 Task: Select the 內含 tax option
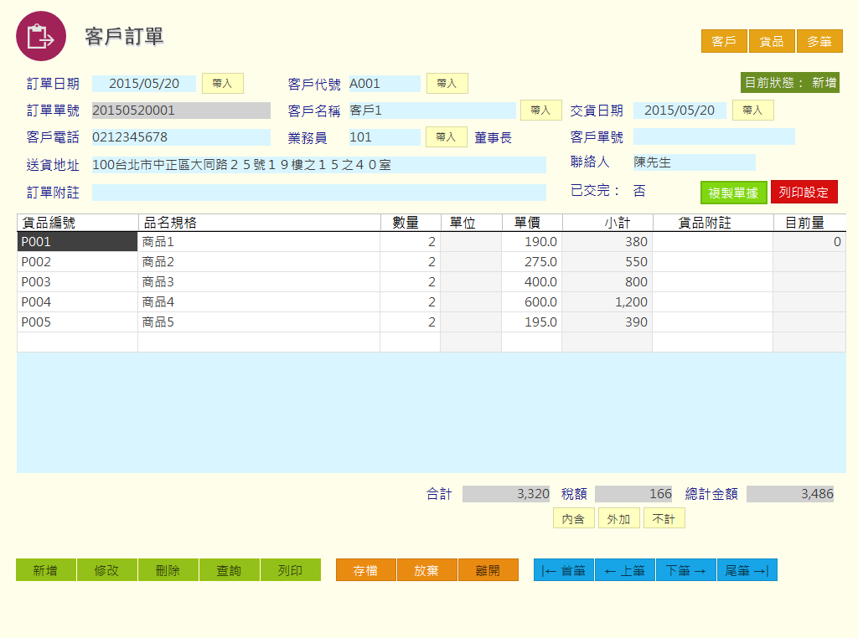click(x=573, y=518)
